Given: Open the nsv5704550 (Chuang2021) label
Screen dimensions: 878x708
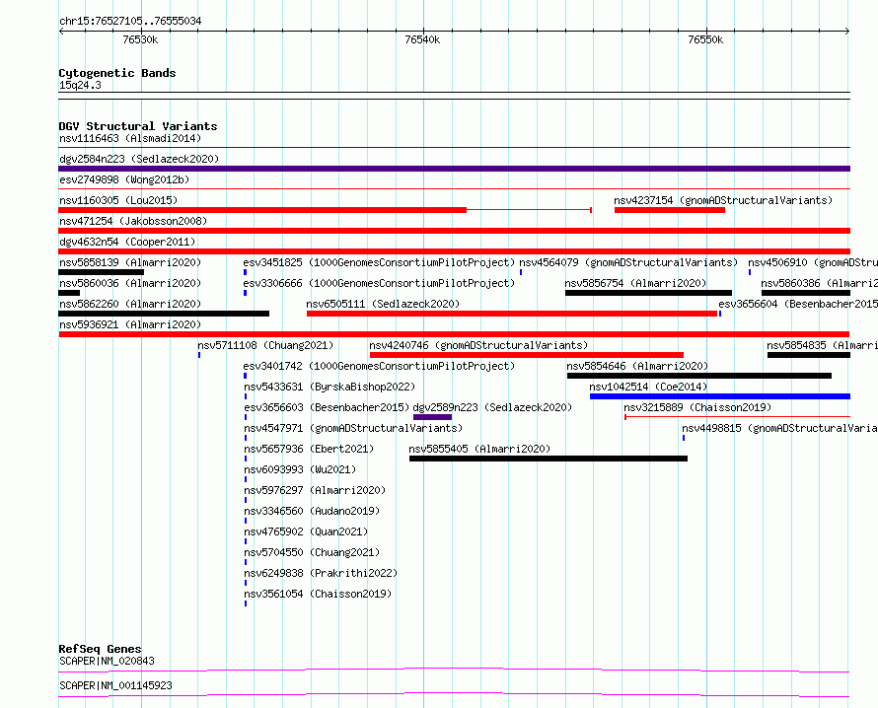Looking at the screenshot, I should (312, 552).
